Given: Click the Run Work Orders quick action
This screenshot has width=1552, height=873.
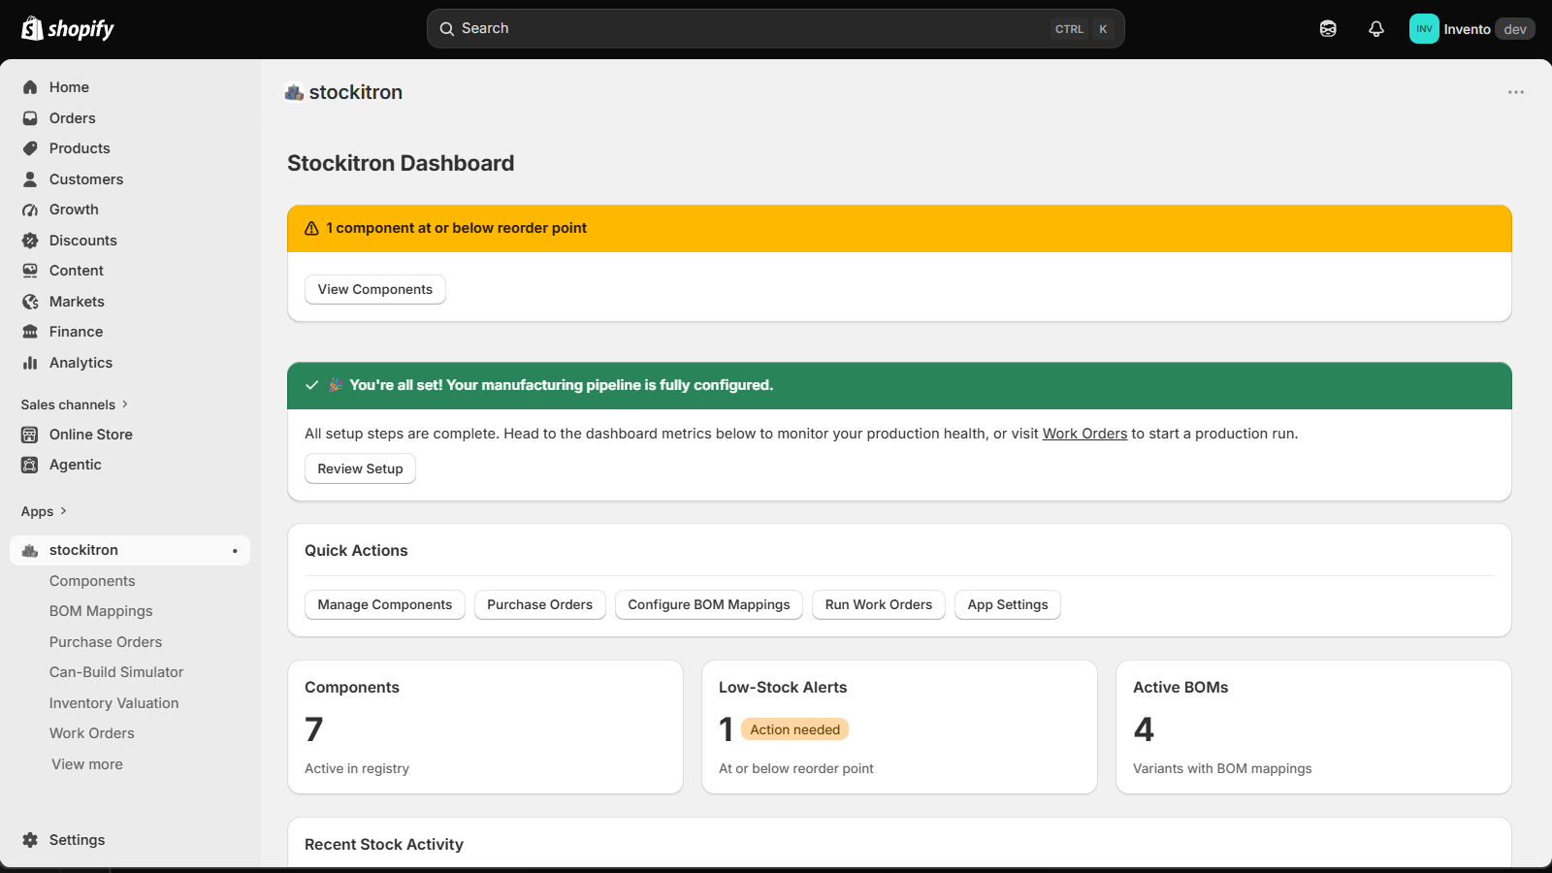Looking at the screenshot, I should [879, 604].
